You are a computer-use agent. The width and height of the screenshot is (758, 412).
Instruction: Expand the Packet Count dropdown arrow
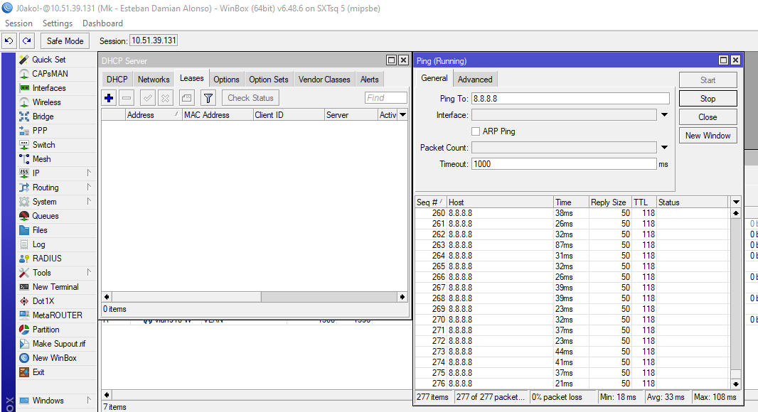click(664, 148)
